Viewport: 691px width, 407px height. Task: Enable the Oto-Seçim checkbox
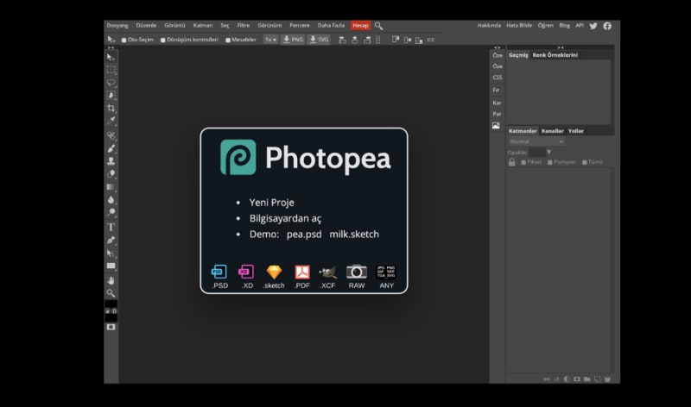pos(124,40)
